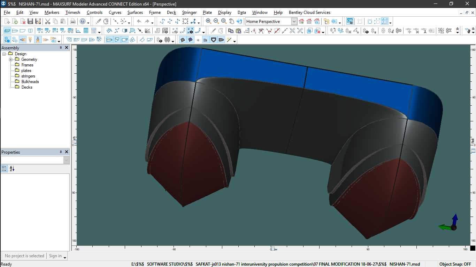Open the Properties panel object dropdown
The width and height of the screenshot is (476, 267).
(x=66, y=160)
